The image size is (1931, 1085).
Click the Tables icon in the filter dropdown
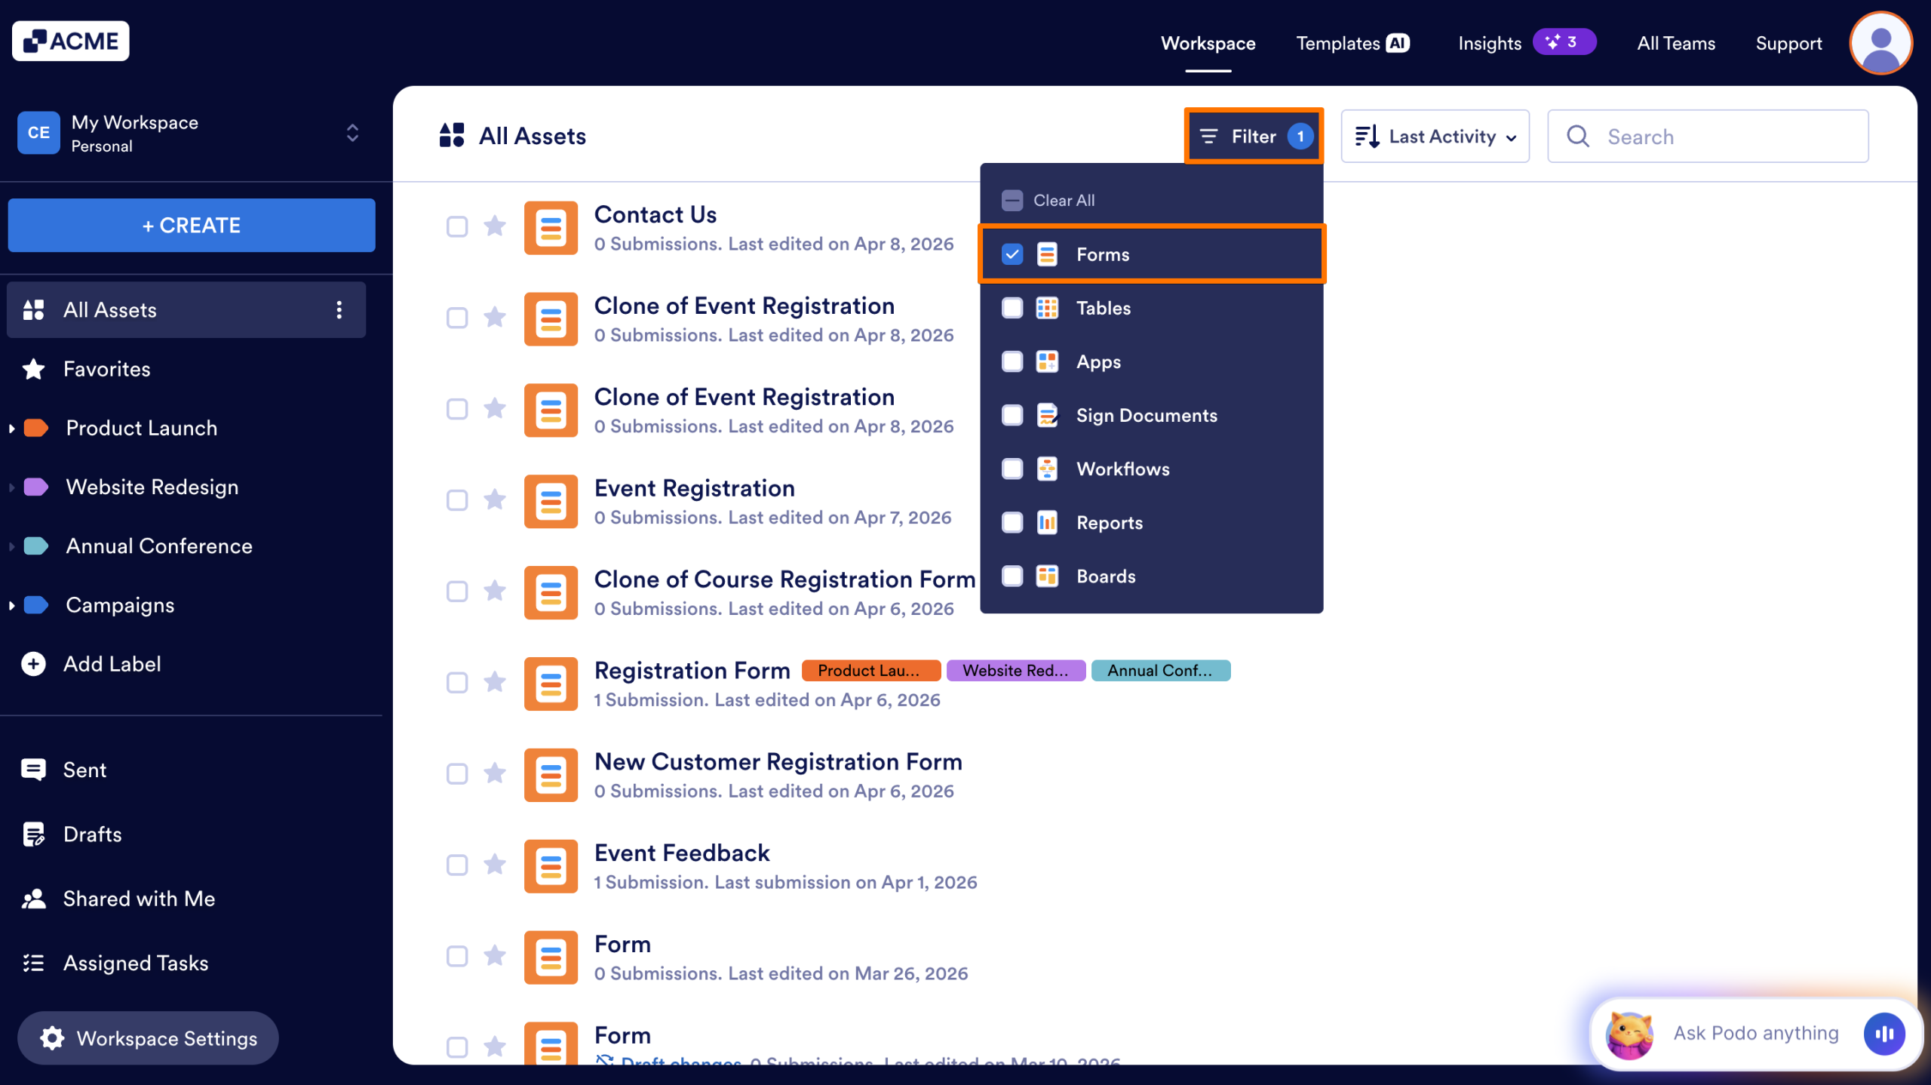(x=1047, y=308)
